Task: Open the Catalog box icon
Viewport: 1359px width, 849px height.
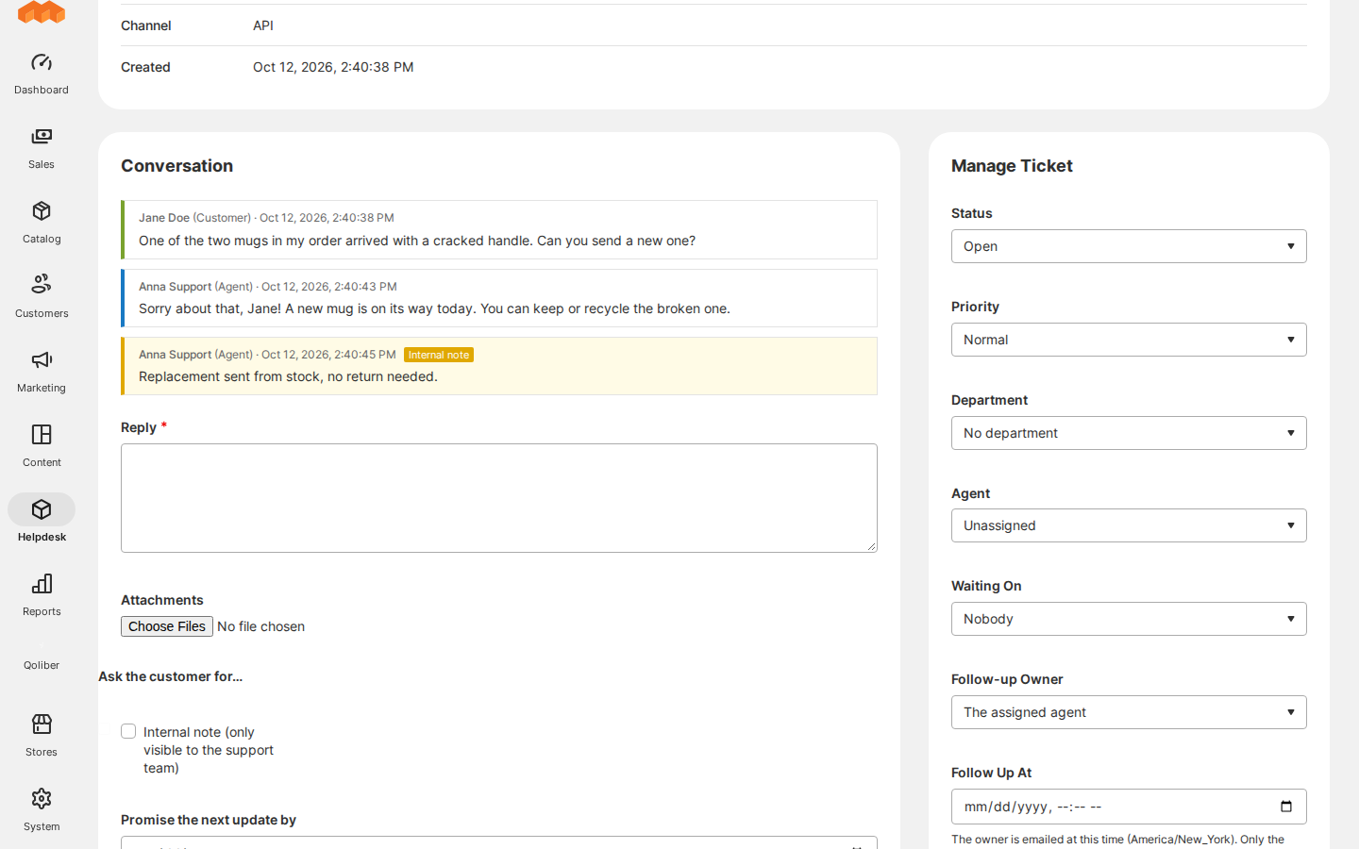Action: tap(42, 211)
